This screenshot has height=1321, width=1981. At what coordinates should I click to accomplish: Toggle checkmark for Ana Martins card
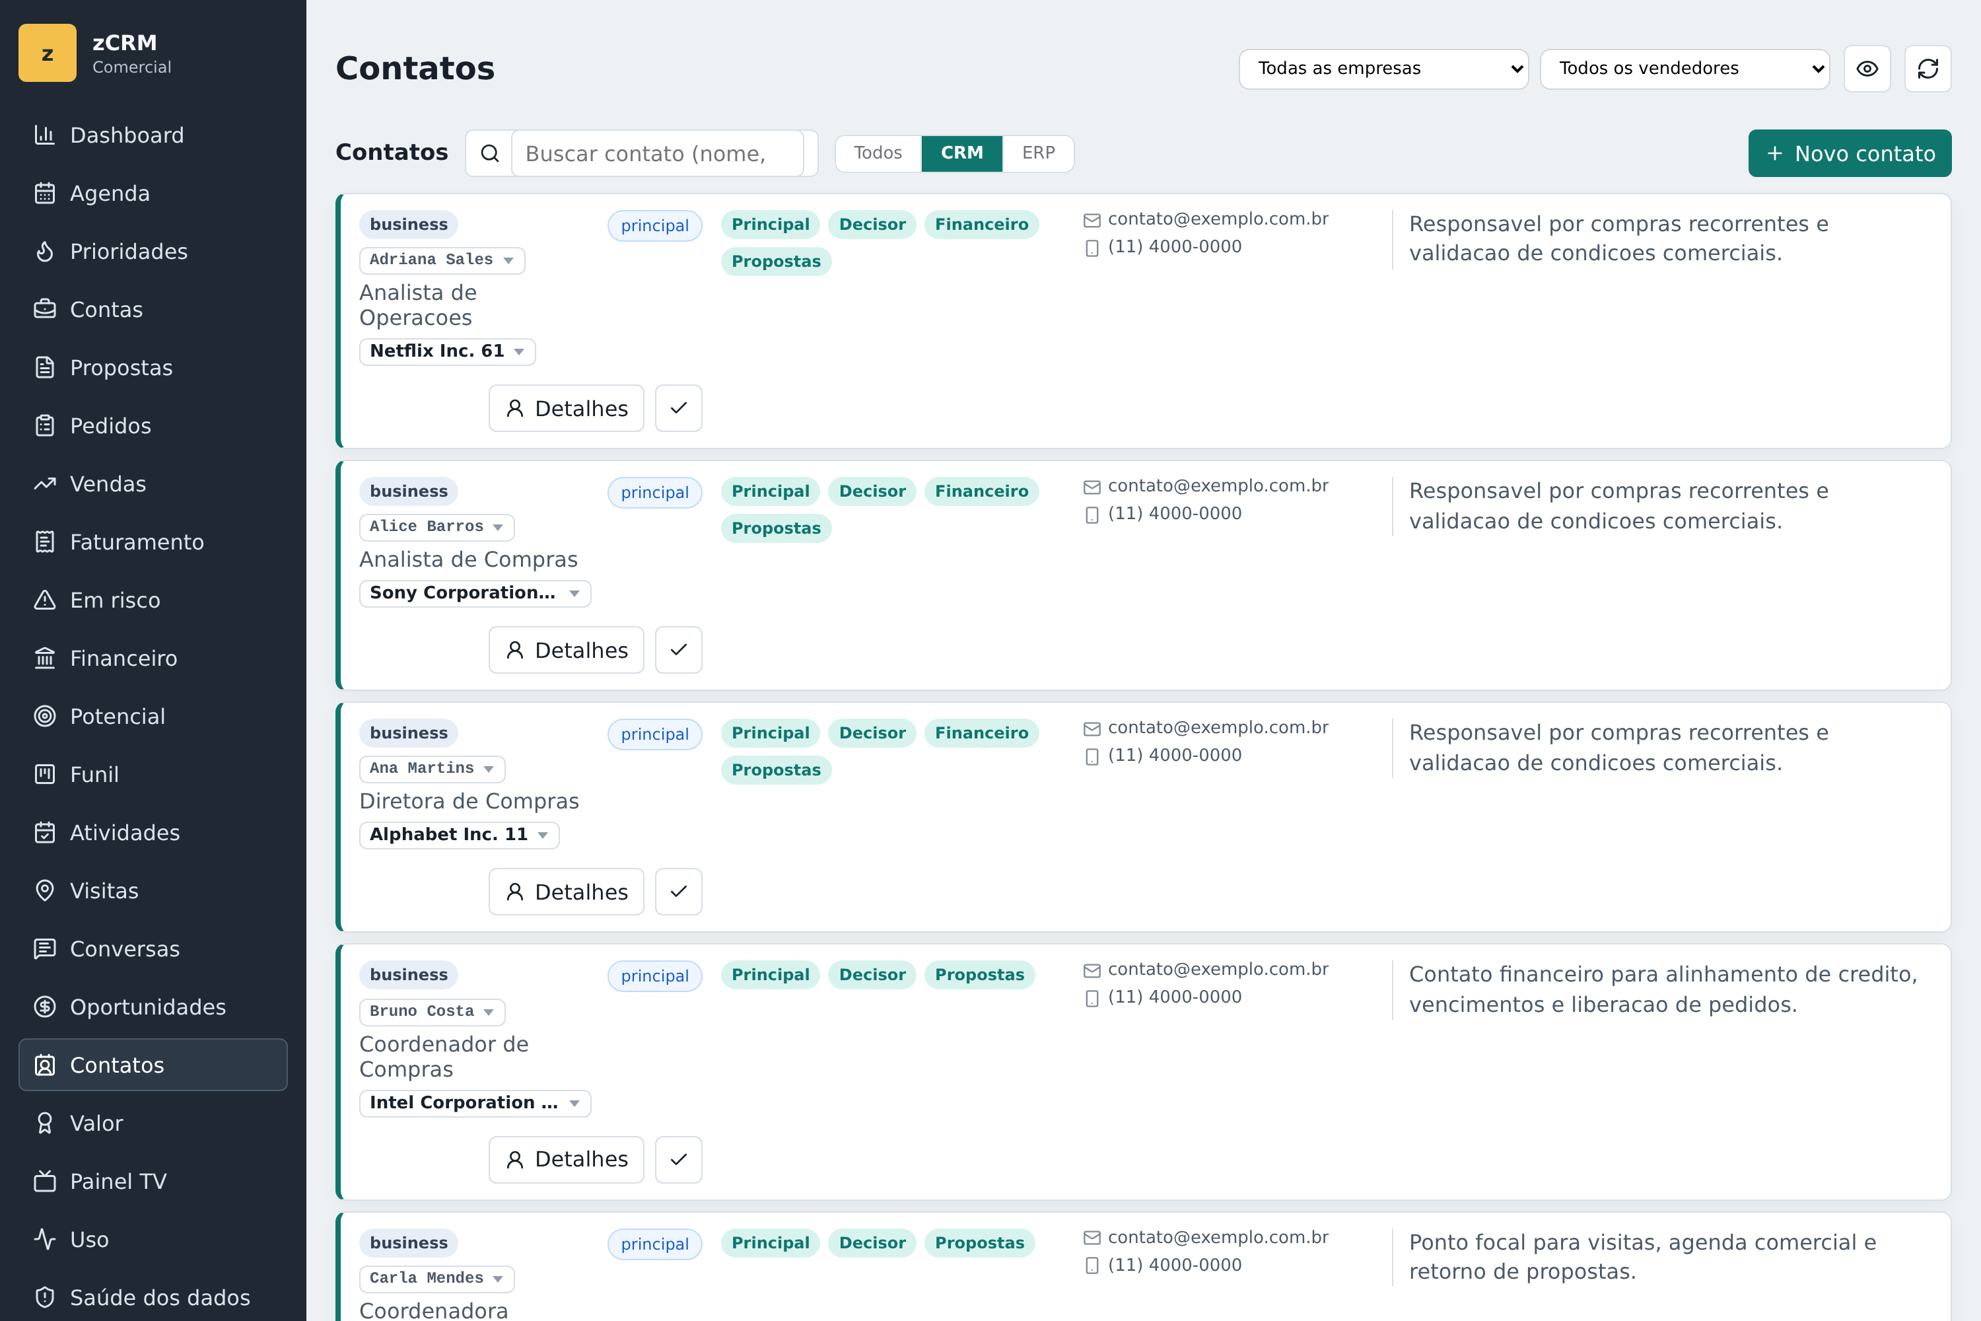[679, 891]
